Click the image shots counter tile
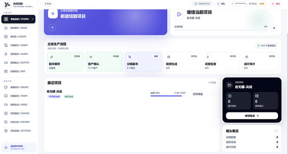The height and width of the screenshot is (154, 288). click(x=238, y=101)
